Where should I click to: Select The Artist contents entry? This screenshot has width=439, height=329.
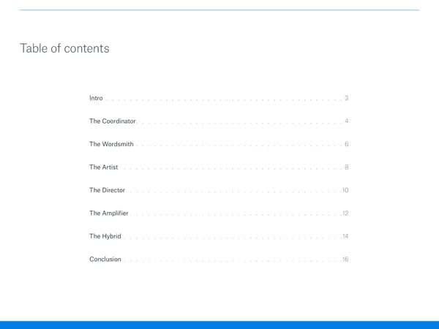104,167
